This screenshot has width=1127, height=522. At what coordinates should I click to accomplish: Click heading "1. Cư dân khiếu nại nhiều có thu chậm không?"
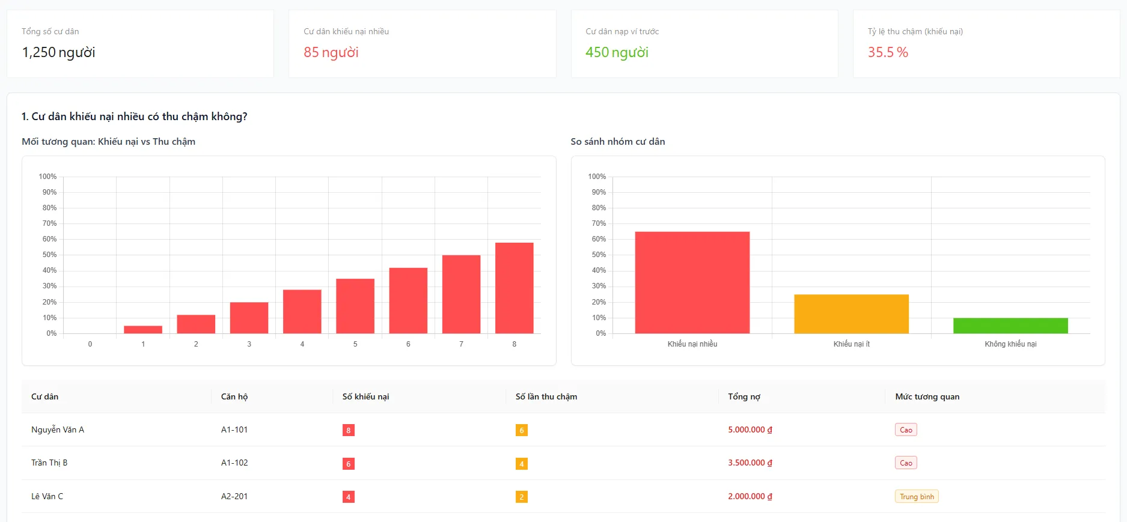click(x=135, y=117)
